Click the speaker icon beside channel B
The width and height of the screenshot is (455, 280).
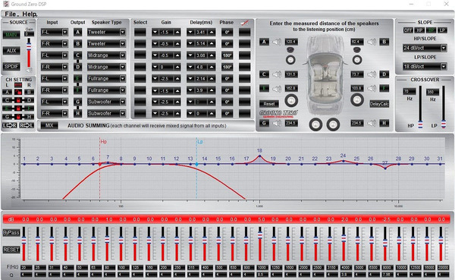(x=372, y=42)
